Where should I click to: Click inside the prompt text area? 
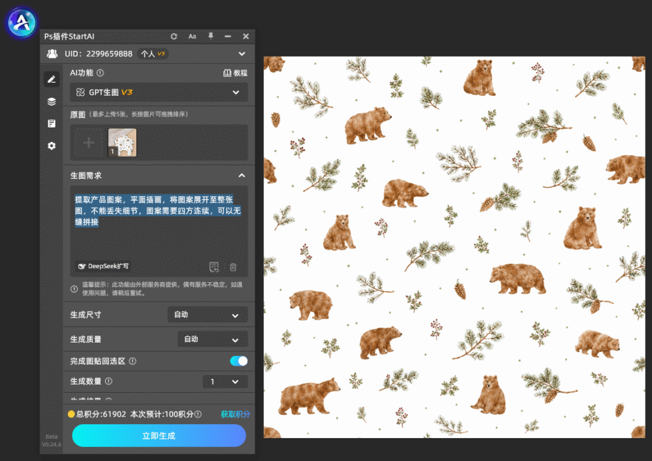coord(159,230)
